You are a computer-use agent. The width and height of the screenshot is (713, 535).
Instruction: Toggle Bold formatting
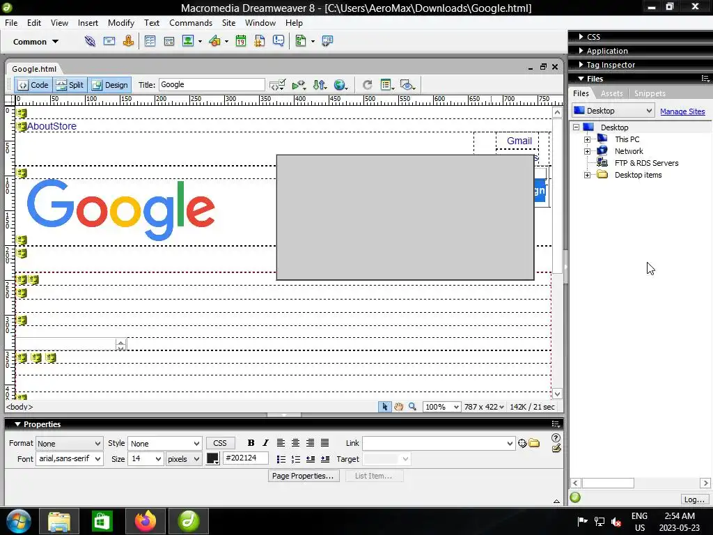click(251, 443)
